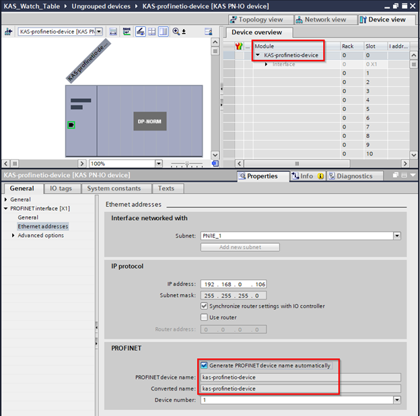This screenshot has height=416, width=420.
Task: Toggle Synchronize router settings with IO controller
Action: pos(204,306)
